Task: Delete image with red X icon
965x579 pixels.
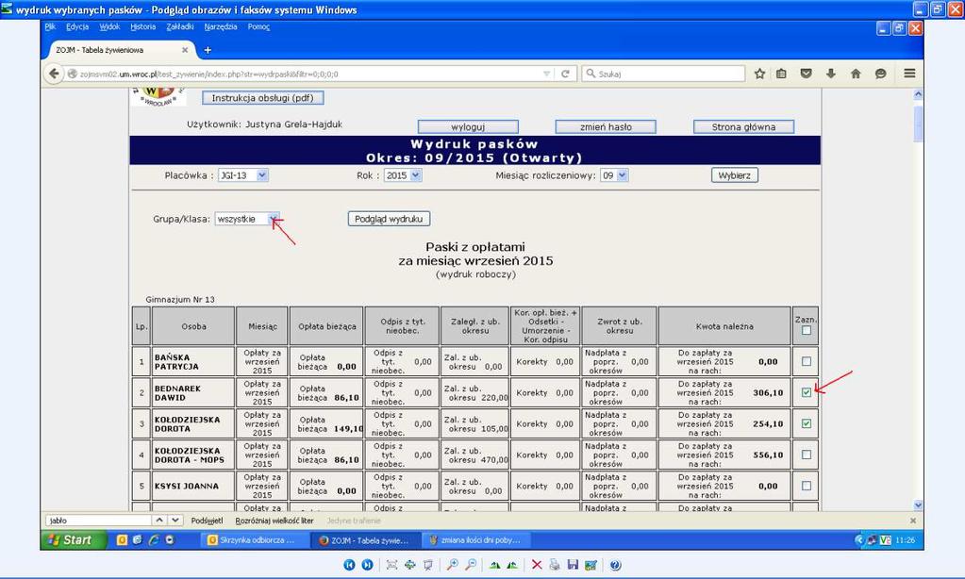Action: [x=537, y=564]
